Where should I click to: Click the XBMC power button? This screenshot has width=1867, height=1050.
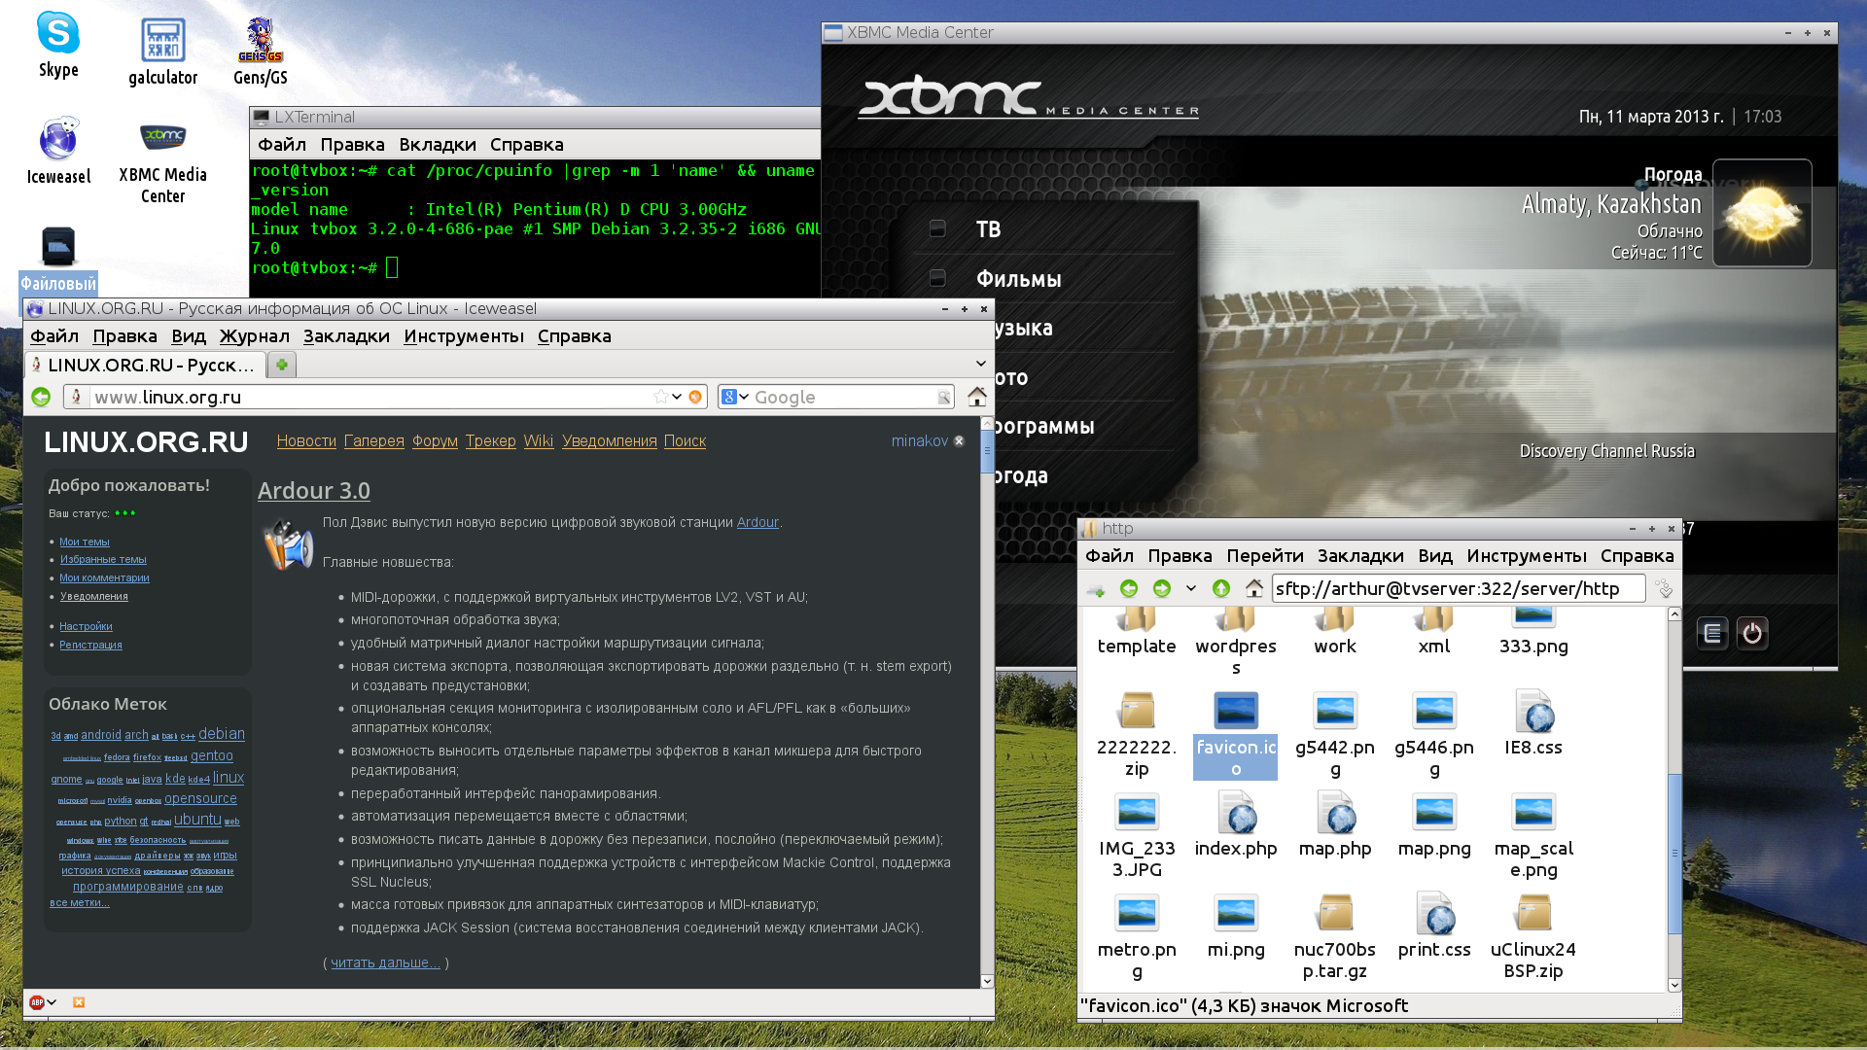coord(1752,634)
